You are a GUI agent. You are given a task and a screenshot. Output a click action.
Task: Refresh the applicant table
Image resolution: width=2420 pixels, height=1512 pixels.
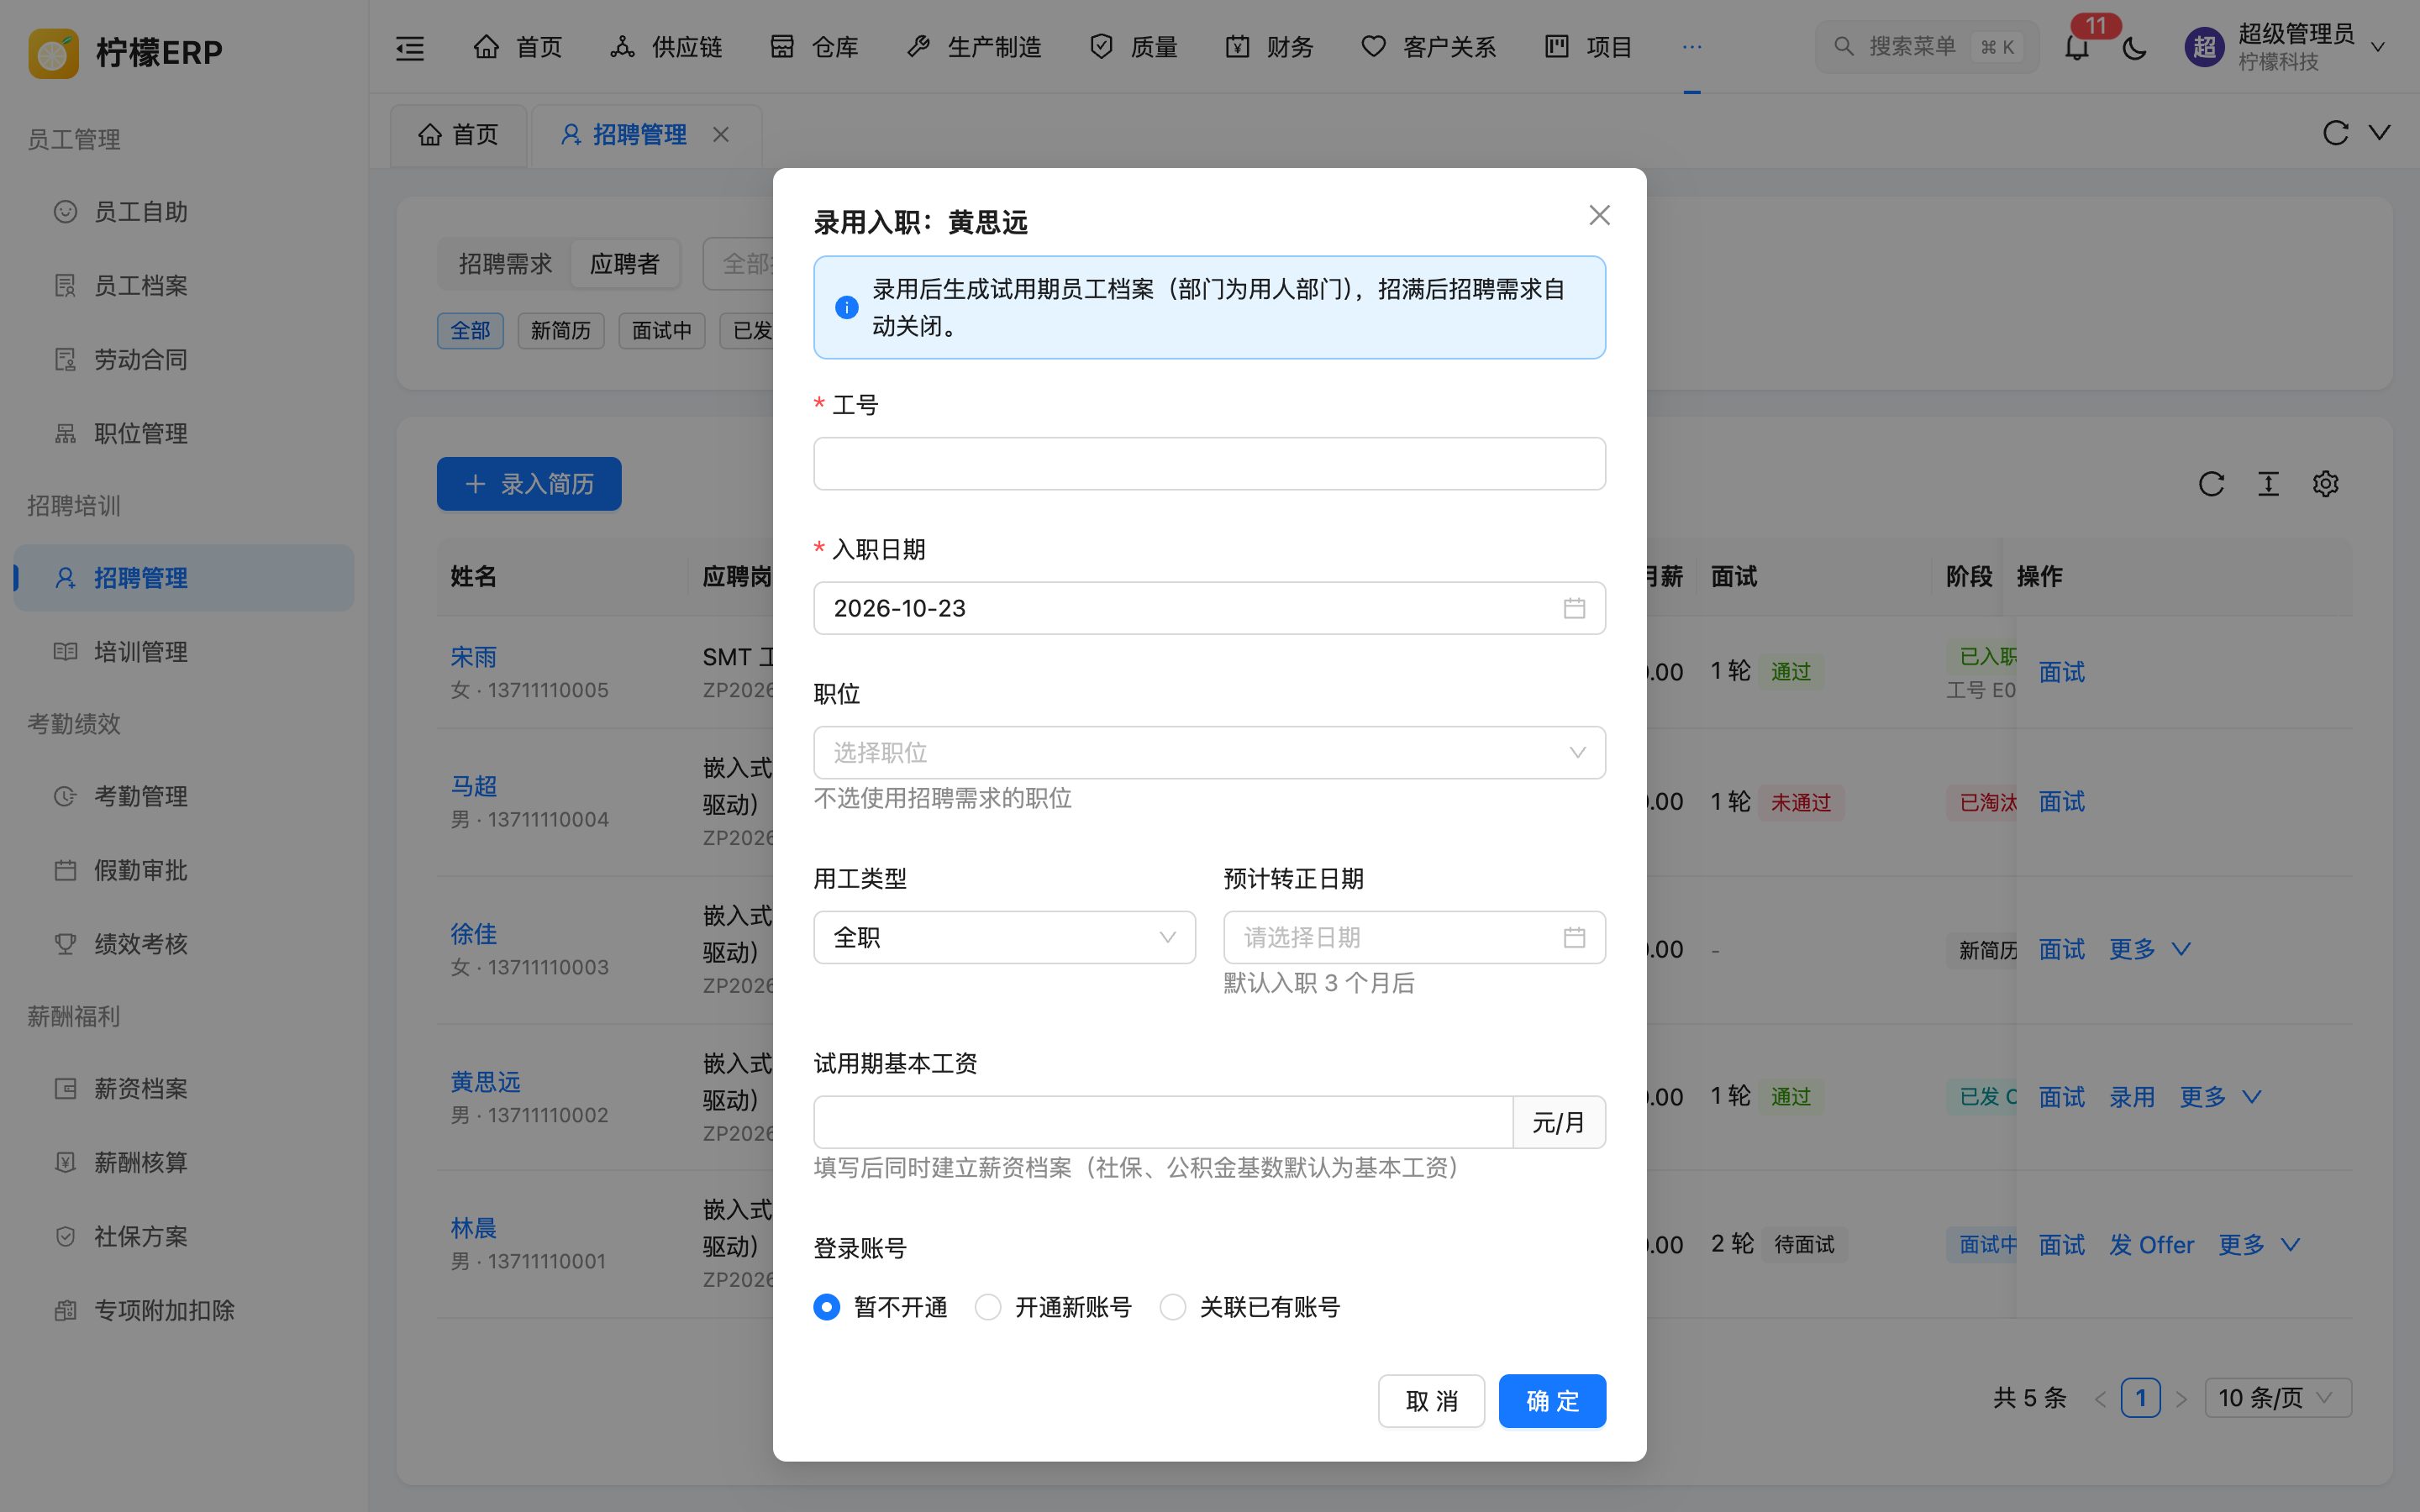point(2211,484)
